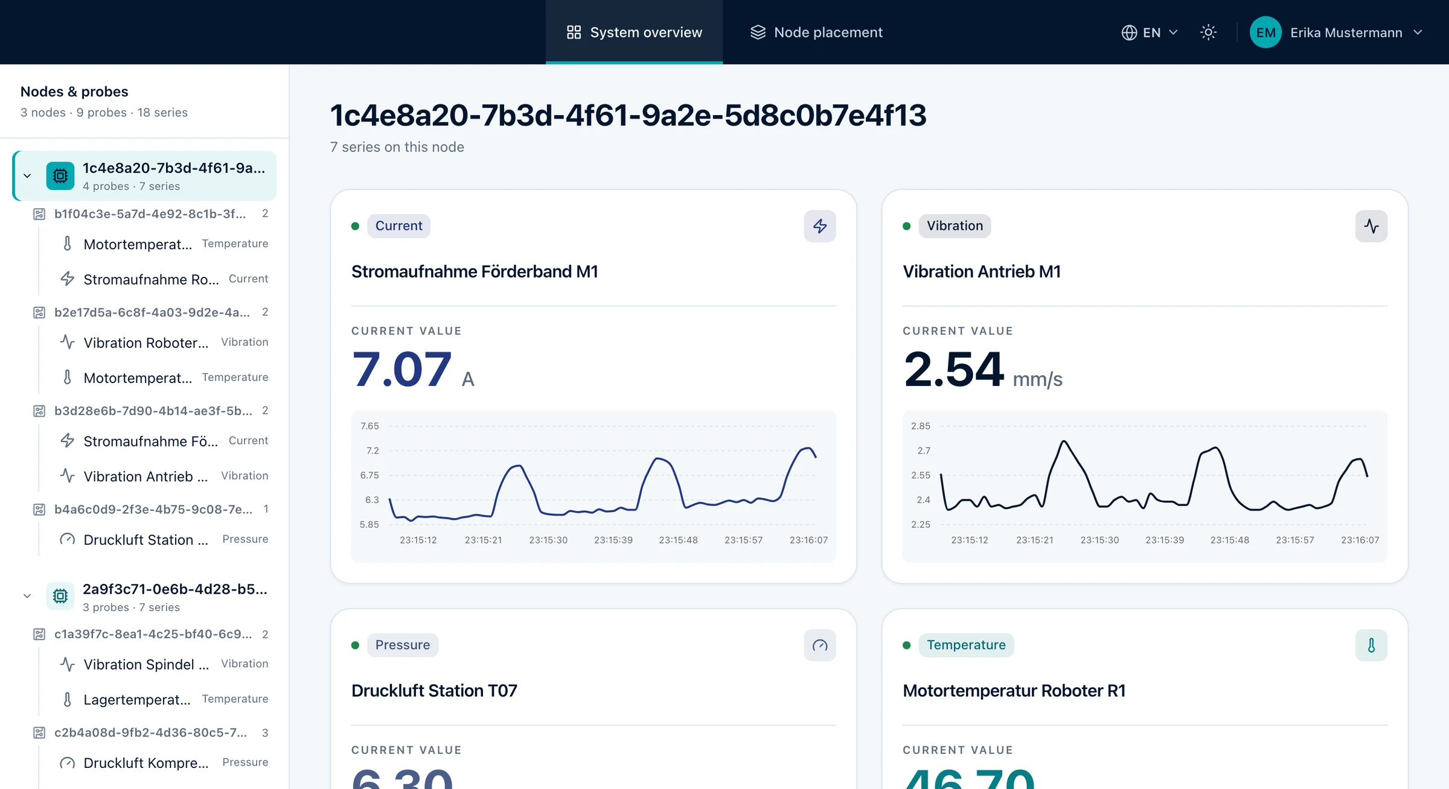Click the Stromaufnahme Förderband M1 line chart

[593, 486]
